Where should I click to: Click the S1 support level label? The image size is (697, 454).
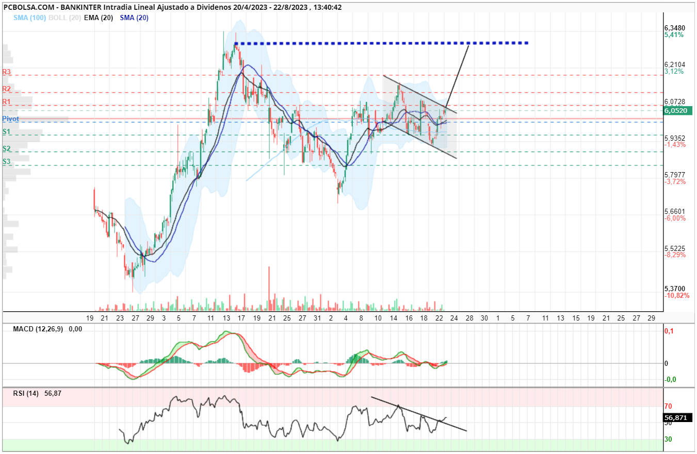pos(7,132)
